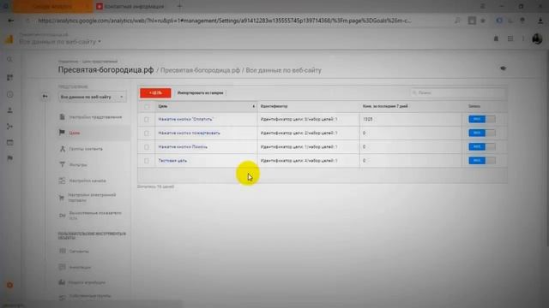Viewport: 549px width, 308px height.
Task: Open the Acquisition icon in left rail
Action: point(9,127)
